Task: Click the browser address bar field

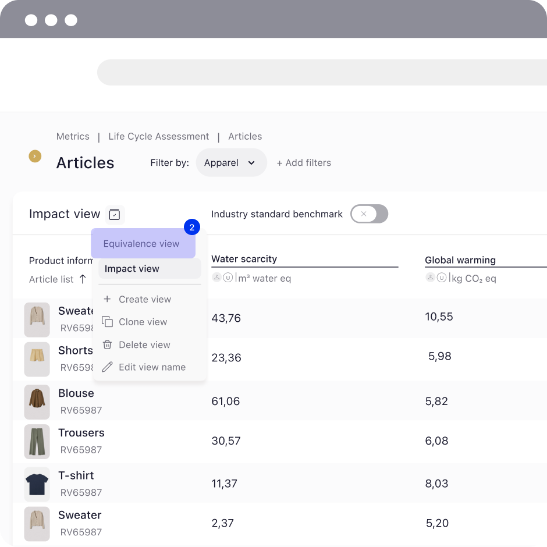Action: click(322, 73)
